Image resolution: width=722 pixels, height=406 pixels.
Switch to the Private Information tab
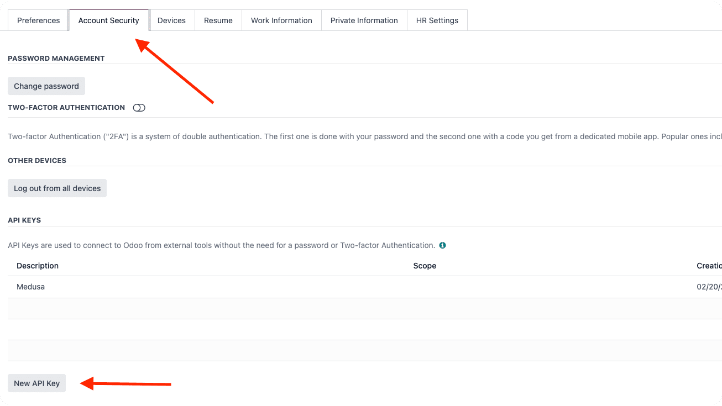364,20
